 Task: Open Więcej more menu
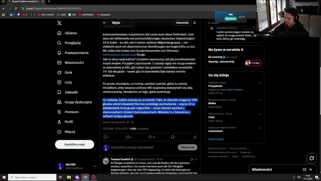pyautogui.click(x=66, y=132)
